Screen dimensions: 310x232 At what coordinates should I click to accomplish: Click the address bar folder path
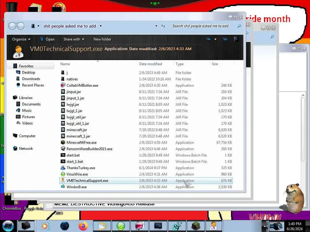click(x=70, y=26)
